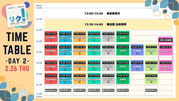Choose the 15:20-15:50 新採用職員 ② session

point(151,66)
